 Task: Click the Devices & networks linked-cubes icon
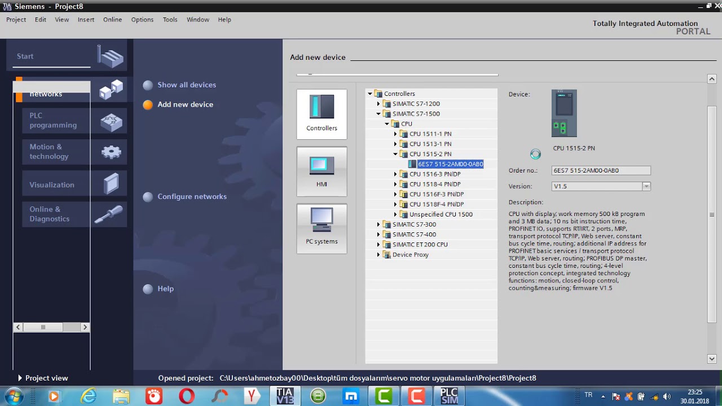[111, 89]
